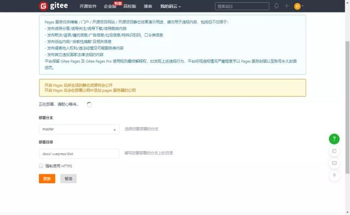Open the 高校版 navigation item
Viewport: 350px width, 215px height.
click(130, 6)
